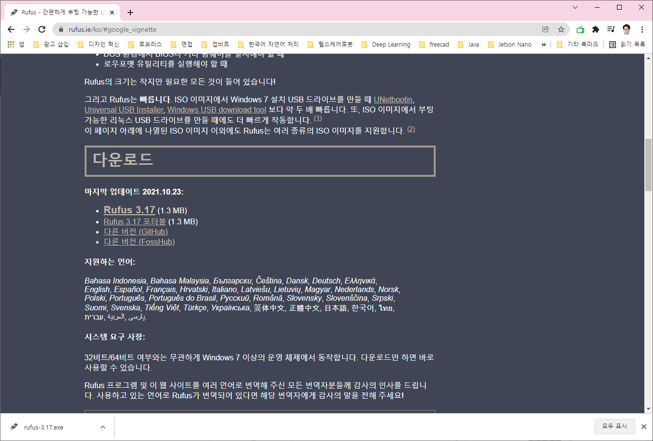Open 한국어 자연어 처리 bookmark folder
653x441 pixels.
(x=268, y=44)
